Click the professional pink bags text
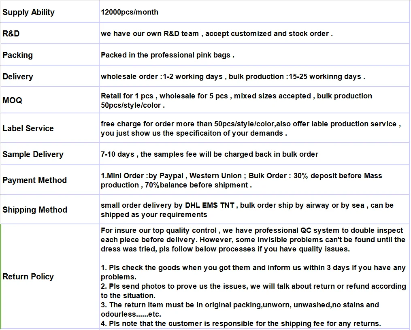The image size is (411, 330). pos(168,55)
